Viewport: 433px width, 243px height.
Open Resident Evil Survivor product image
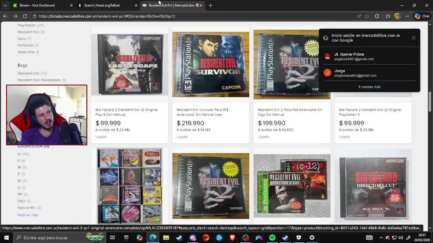[x=211, y=64]
